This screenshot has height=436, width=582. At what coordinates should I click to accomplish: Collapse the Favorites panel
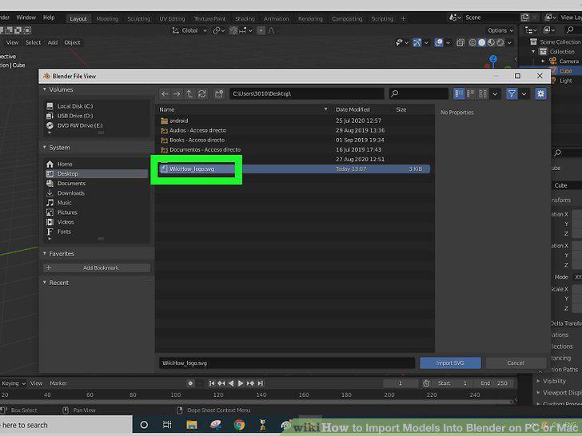pyautogui.click(x=45, y=254)
